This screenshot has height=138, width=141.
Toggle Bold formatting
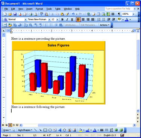62,19
